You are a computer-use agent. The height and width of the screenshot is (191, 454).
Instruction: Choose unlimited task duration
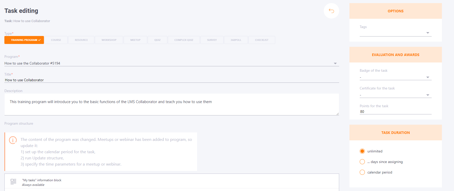coord(362,151)
